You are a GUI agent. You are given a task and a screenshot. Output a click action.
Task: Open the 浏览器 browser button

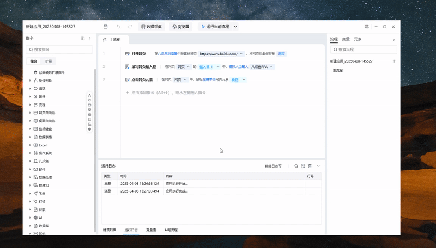click(181, 27)
